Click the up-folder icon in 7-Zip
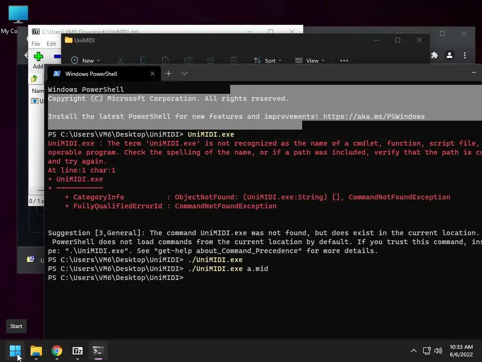This screenshot has height=362, width=482. 34,79
